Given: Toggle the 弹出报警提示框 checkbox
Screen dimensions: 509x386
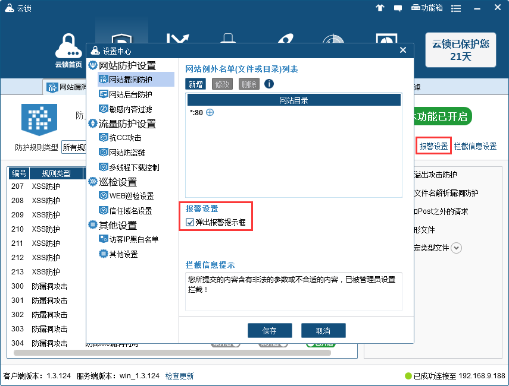Looking at the screenshot, I should tap(189, 223).
